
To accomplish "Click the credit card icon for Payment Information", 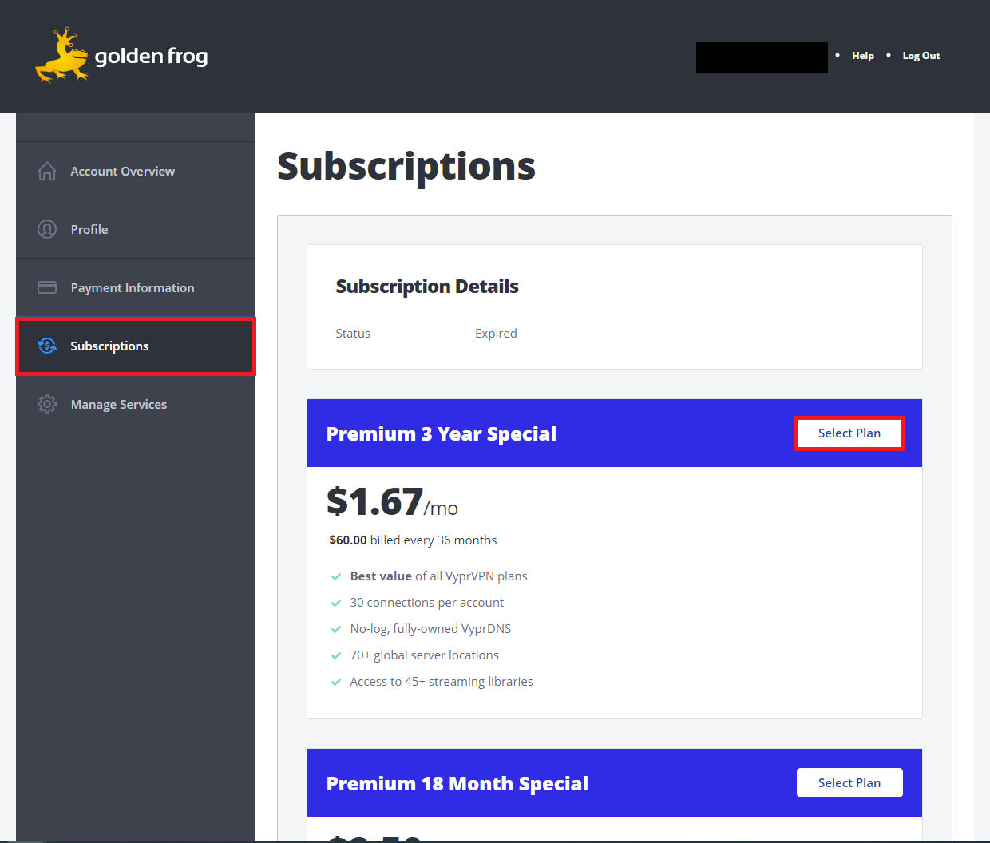I will click(47, 287).
